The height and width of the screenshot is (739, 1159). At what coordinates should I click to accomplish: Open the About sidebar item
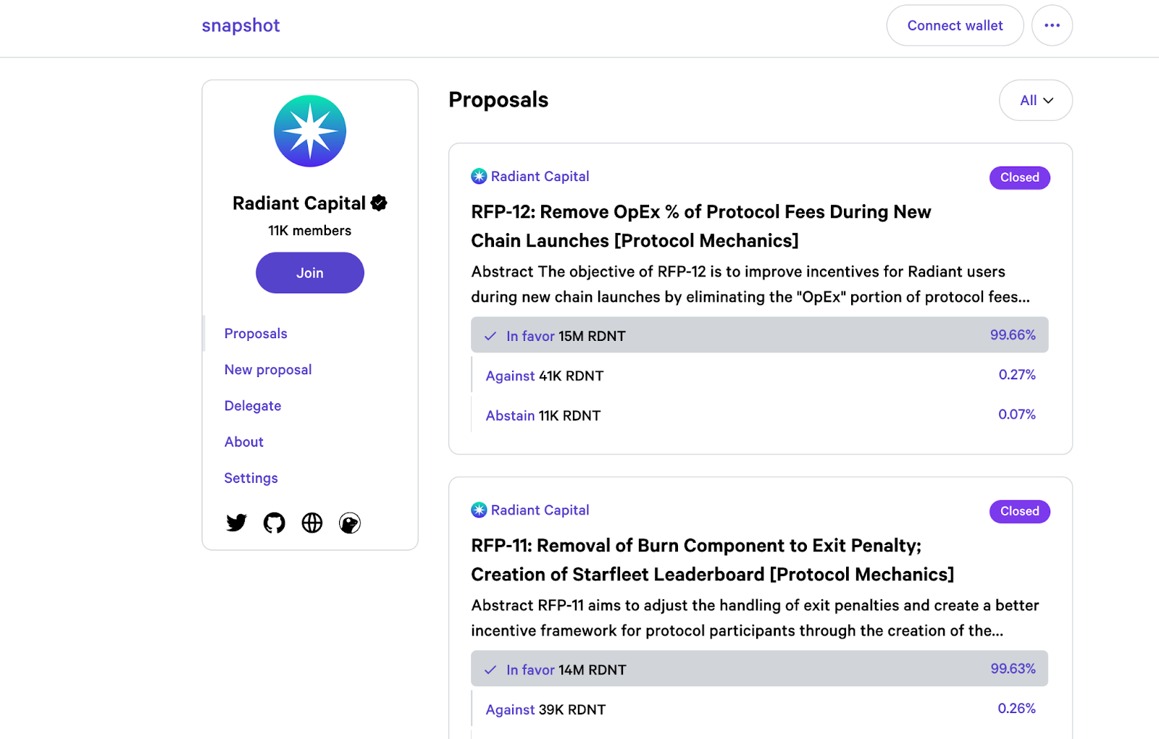pos(244,442)
